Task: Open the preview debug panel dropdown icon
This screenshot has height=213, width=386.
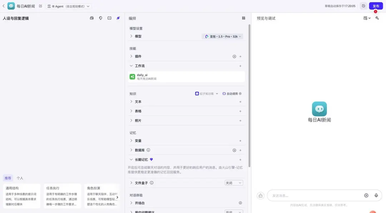Action: pos(367,18)
